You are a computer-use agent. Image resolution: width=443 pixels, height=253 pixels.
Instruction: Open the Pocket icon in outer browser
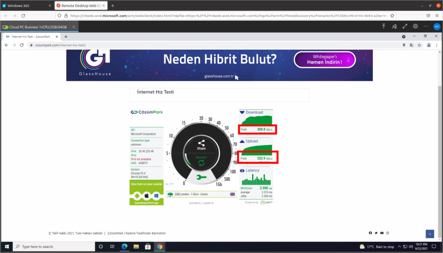428,16
